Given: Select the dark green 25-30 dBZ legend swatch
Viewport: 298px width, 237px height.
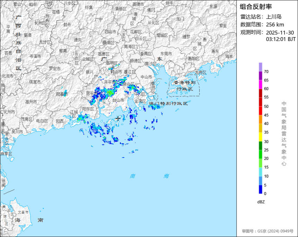Looking at the screenshot, I should pos(260,146).
